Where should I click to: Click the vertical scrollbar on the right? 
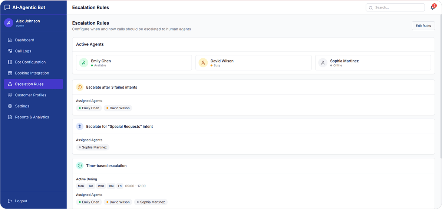point(440,92)
